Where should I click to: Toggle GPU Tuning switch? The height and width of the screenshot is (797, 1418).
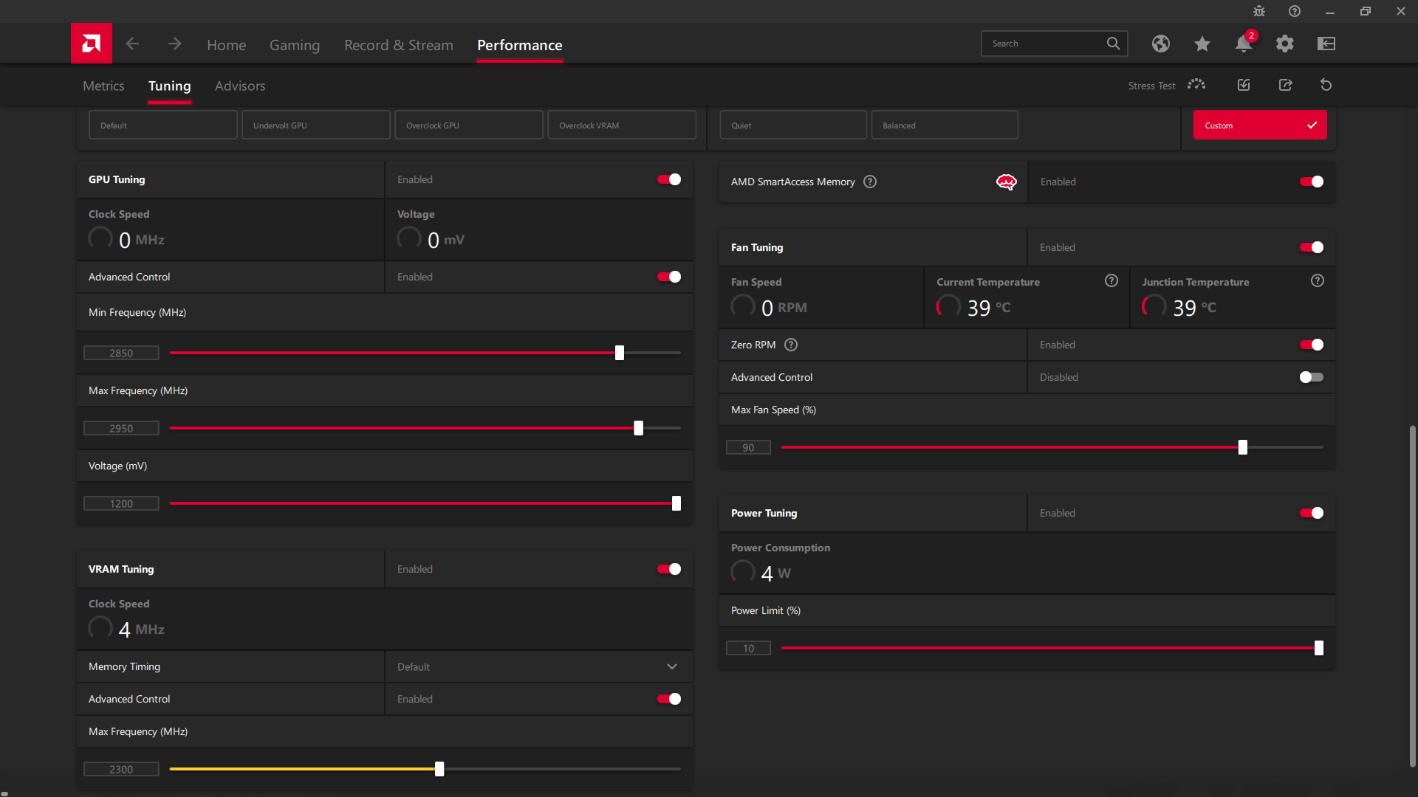pyautogui.click(x=669, y=179)
